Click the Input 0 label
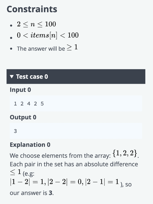The width and height of the screenshot is (153, 204). (20, 90)
